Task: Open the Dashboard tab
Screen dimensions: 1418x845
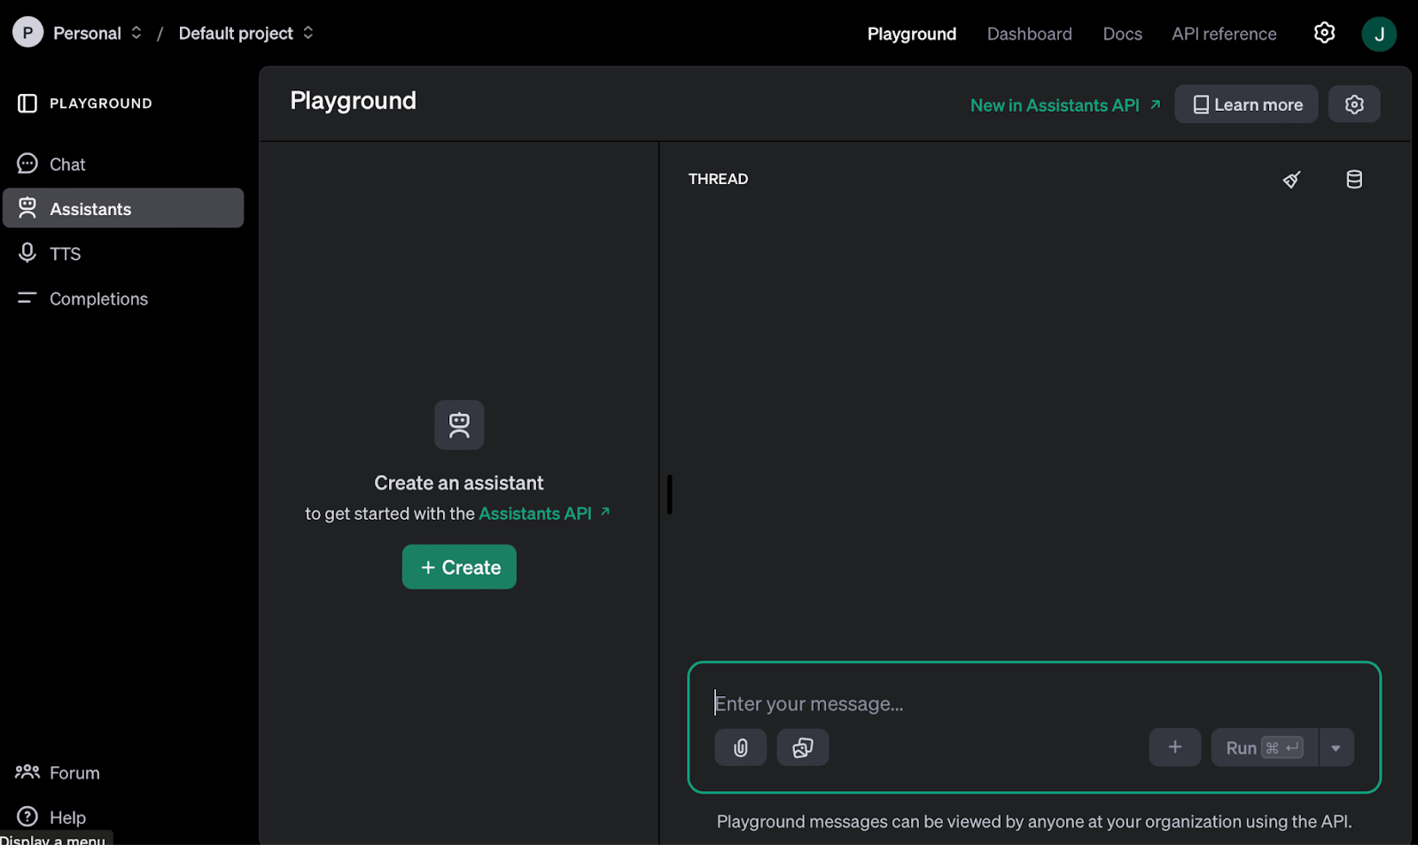Action: coord(1030,34)
